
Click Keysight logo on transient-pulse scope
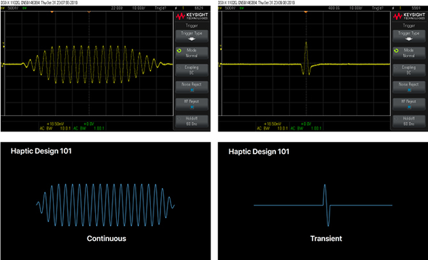pos(409,16)
